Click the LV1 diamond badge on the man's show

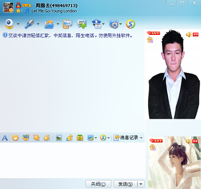click(x=153, y=33)
